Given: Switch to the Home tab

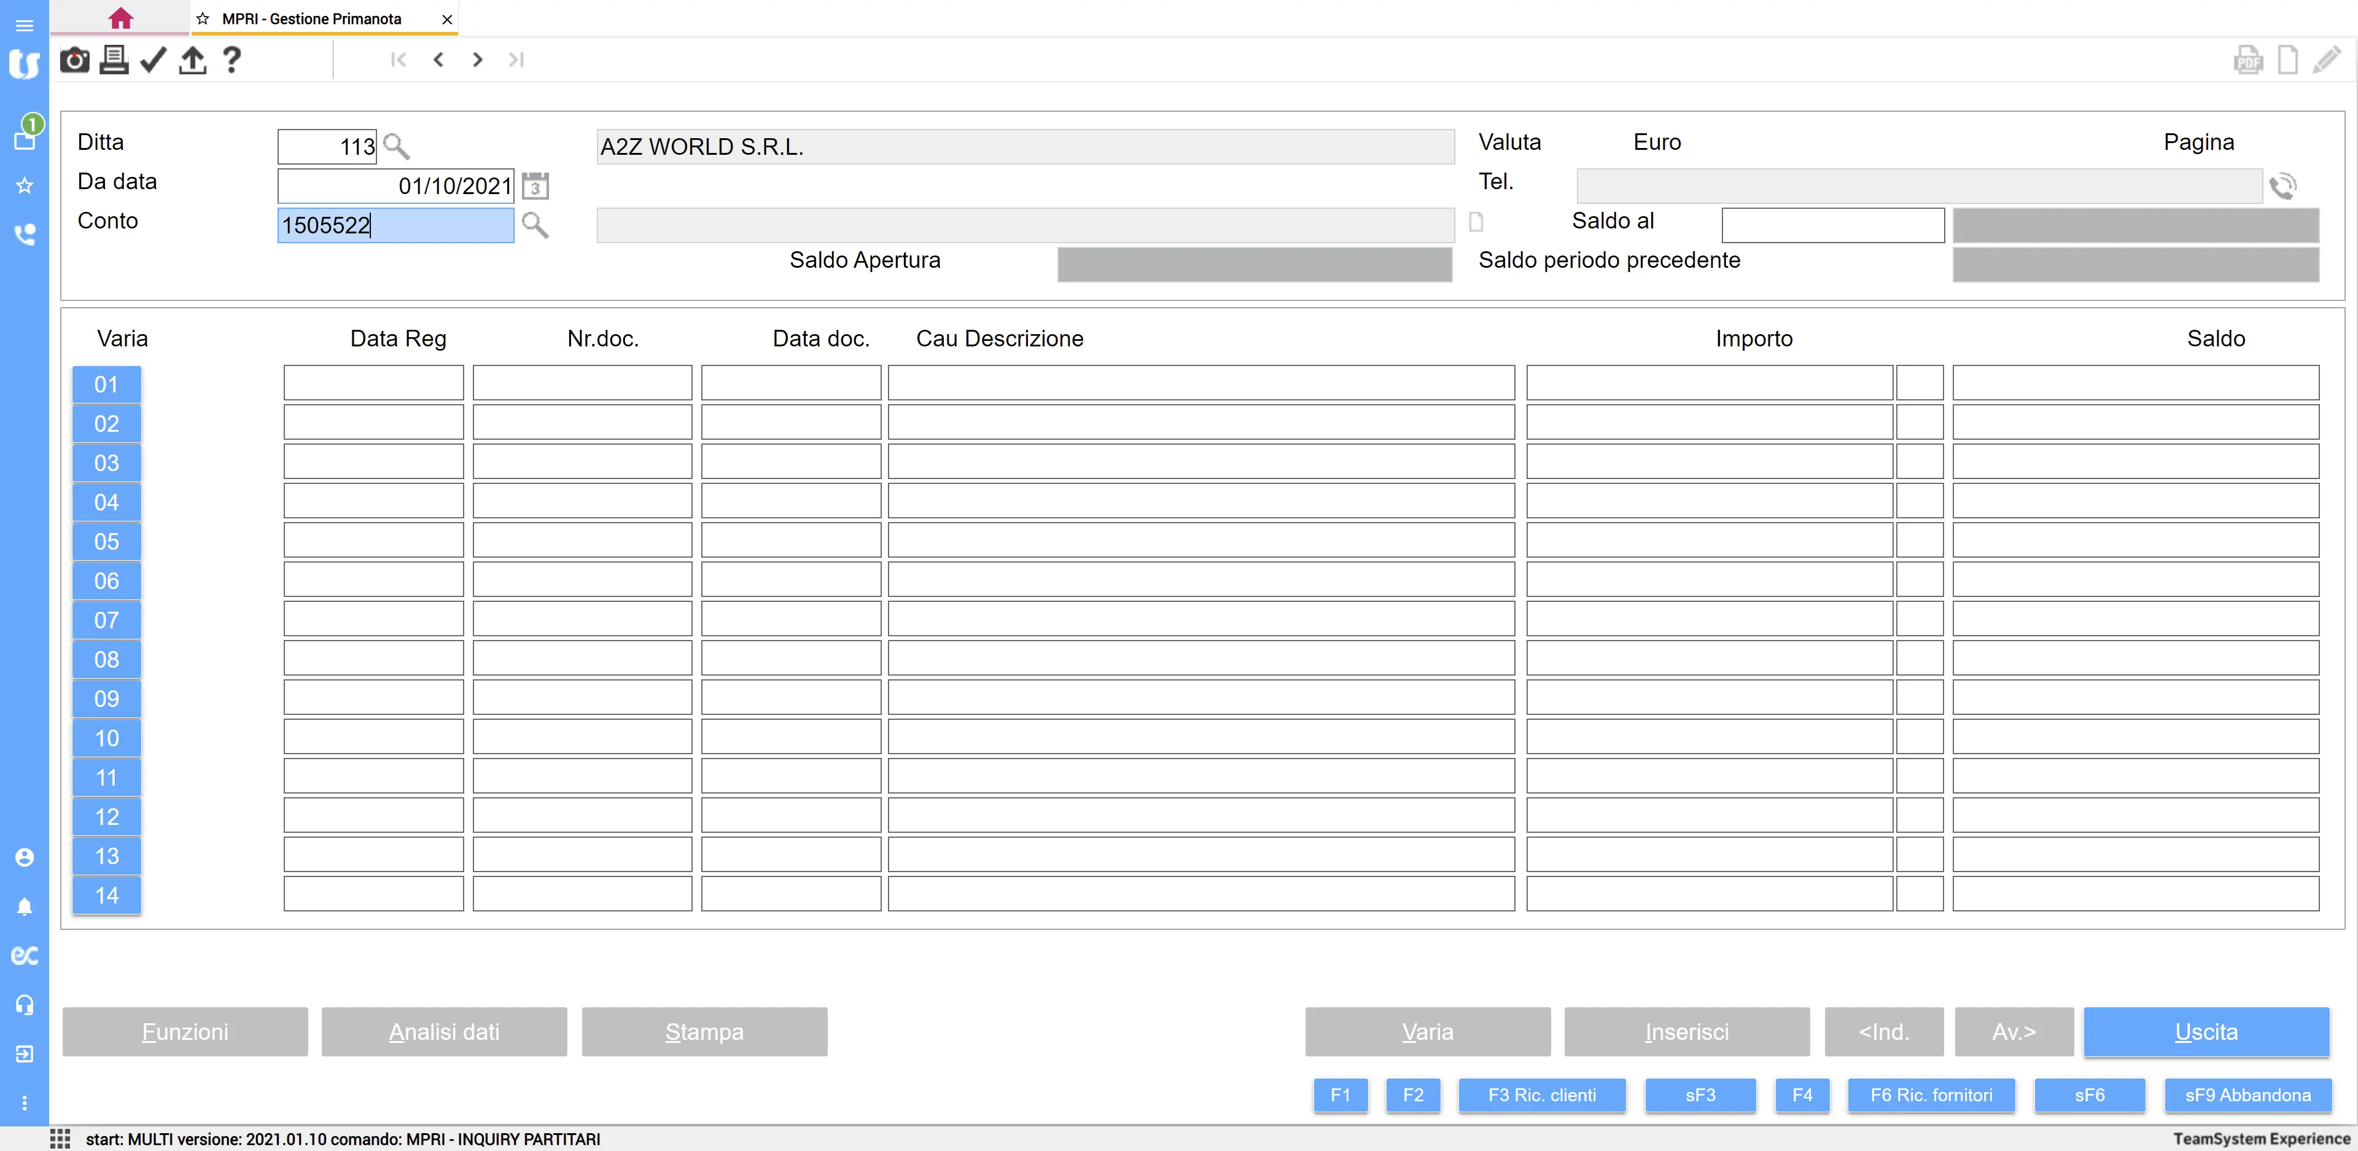Looking at the screenshot, I should [120, 18].
